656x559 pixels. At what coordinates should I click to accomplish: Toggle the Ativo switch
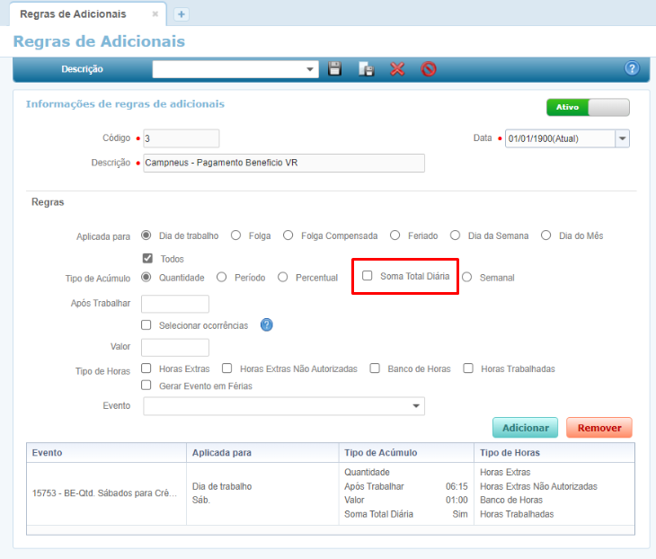point(588,107)
